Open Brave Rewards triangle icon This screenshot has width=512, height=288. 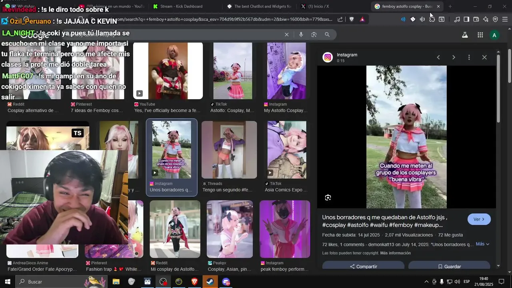coord(362,19)
